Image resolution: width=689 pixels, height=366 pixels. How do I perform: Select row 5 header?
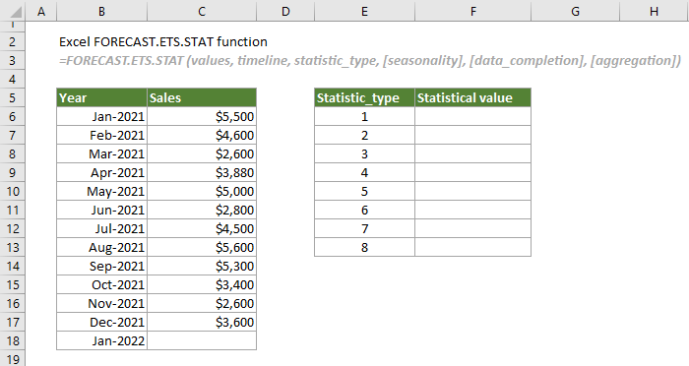click(12, 97)
